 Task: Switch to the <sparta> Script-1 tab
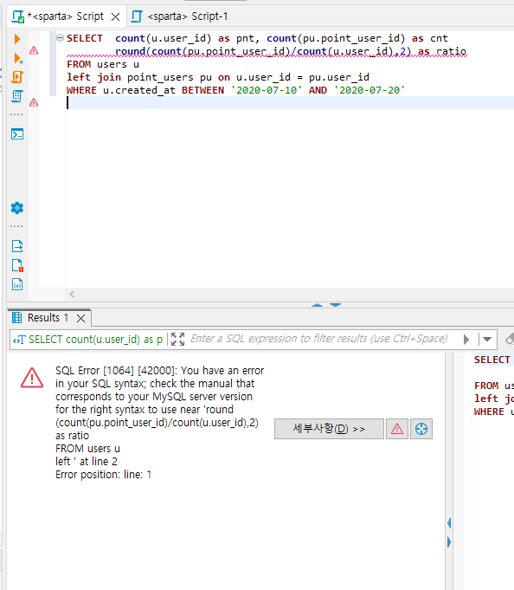(179, 16)
